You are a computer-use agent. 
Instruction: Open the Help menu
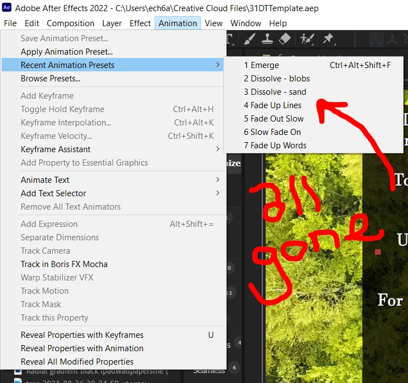pos(277,23)
